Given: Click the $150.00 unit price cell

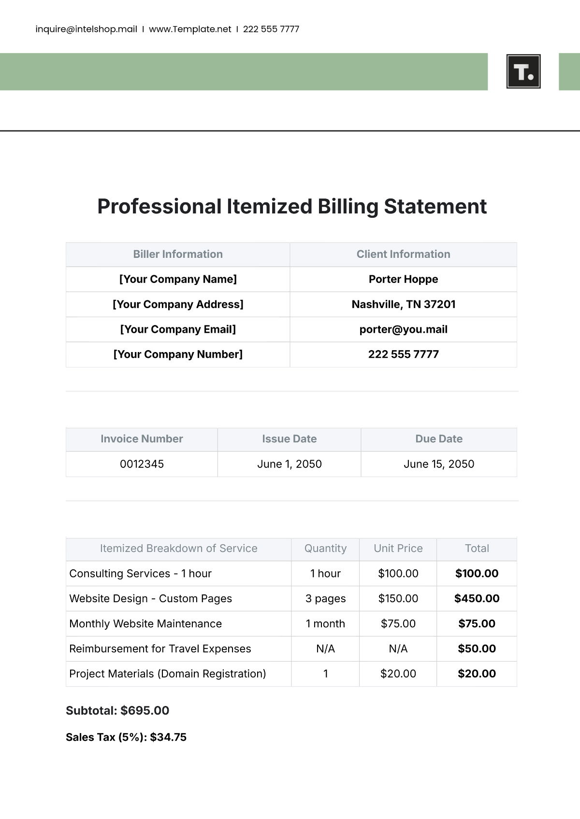Looking at the screenshot, I should (x=398, y=599).
